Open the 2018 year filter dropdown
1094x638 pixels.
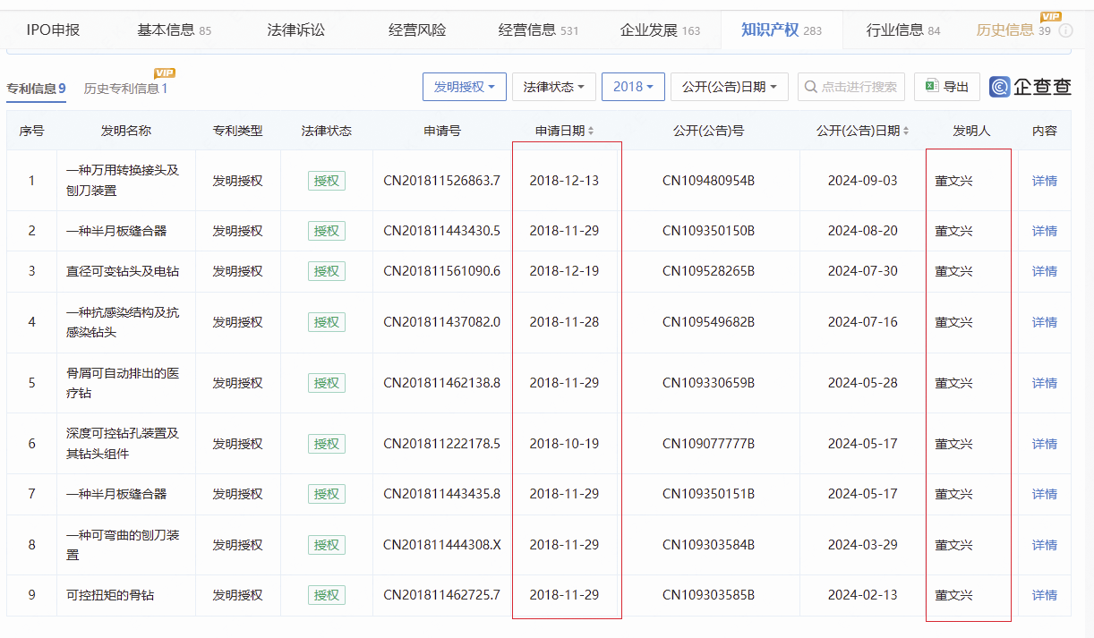633,87
